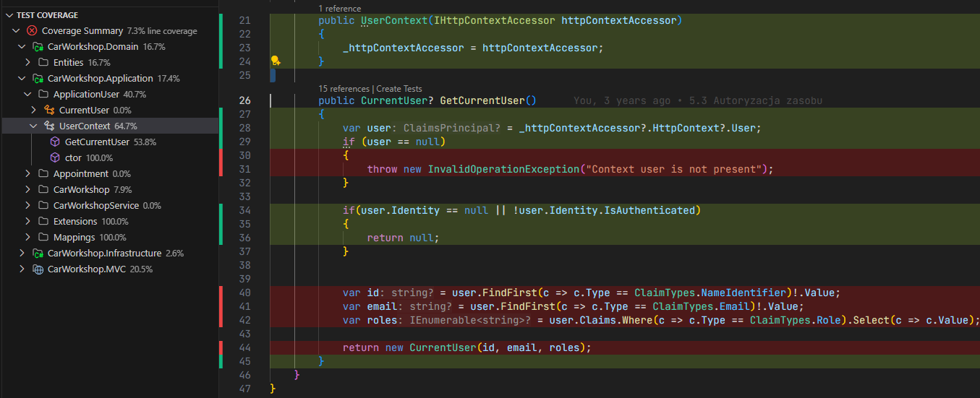Click the 'Create Tests' CodeLens link
This screenshot has height=398, width=980.
click(x=399, y=89)
